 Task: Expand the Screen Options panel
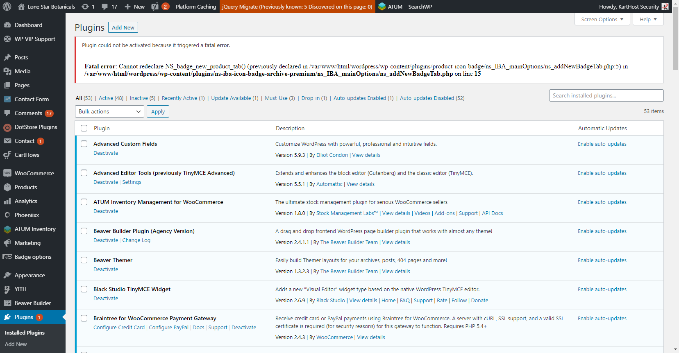(x=602, y=19)
